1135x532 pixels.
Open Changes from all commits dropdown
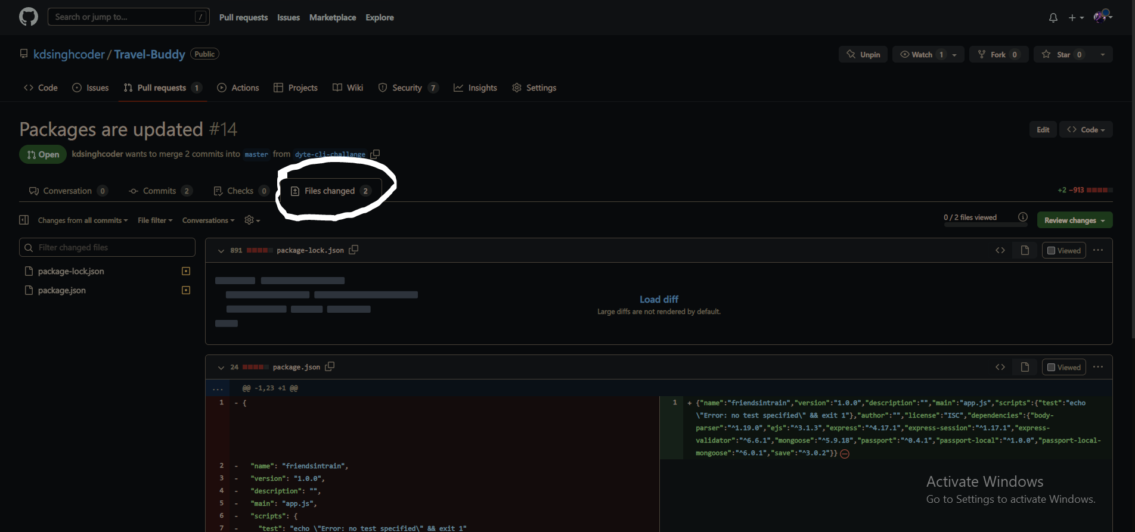pos(83,220)
